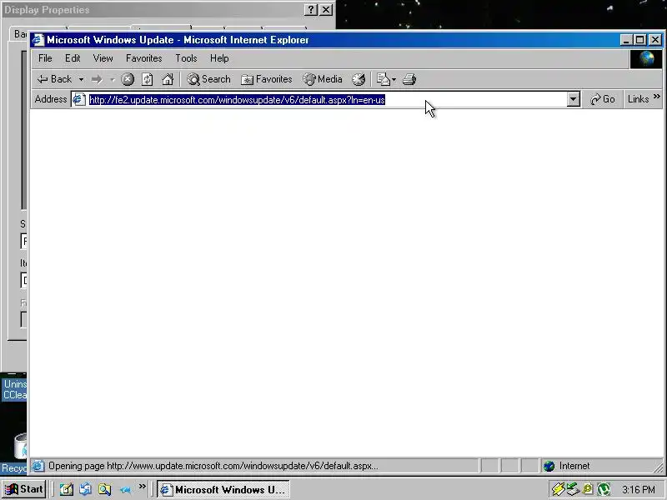The width and height of the screenshot is (667, 500).
Task: Open the green uTorrent tray icon
Action: click(603, 489)
